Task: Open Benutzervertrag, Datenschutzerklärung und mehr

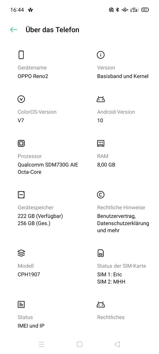Action: (123, 223)
